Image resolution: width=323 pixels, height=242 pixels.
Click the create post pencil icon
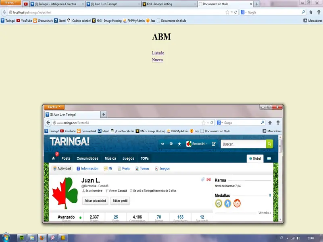(x=214, y=144)
